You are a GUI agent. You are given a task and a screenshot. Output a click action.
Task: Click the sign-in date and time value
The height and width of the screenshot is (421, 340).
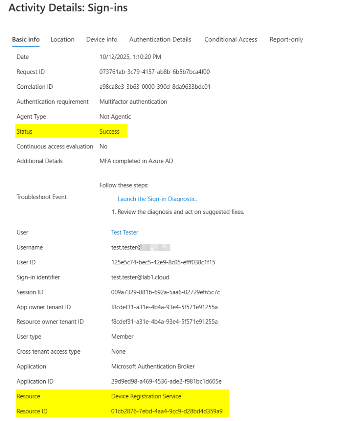(130, 57)
